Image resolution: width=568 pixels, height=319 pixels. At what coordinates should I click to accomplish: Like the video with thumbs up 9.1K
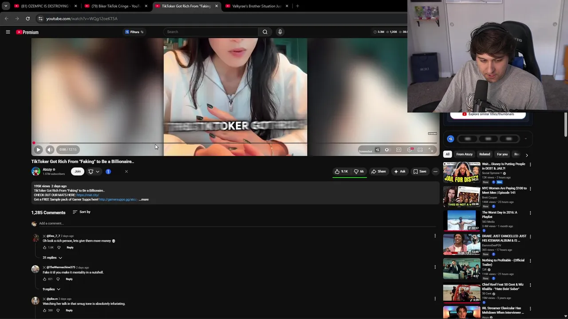(341, 171)
